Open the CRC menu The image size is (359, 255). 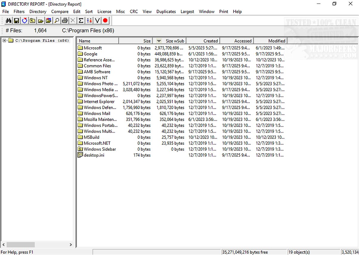point(134,12)
